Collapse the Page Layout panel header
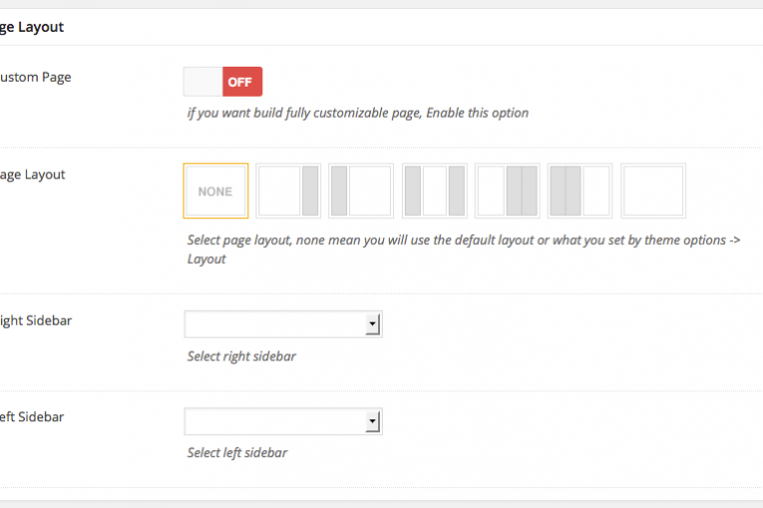 click(381, 27)
